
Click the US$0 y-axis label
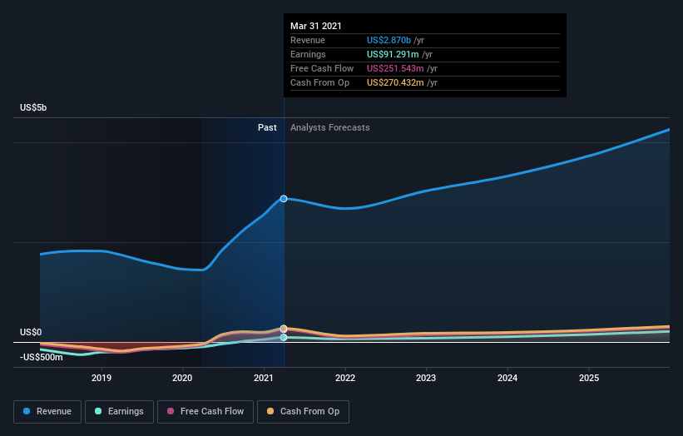[x=31, y=332]
